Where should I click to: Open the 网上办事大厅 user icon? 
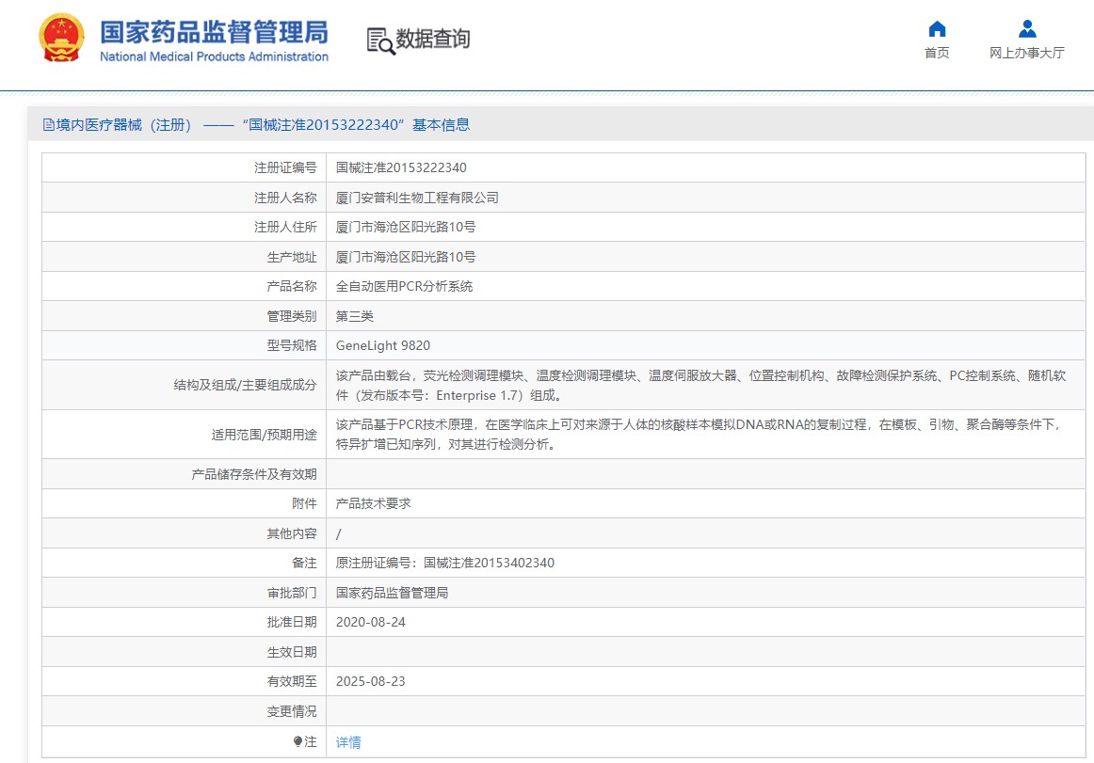tap(1027, 28)
